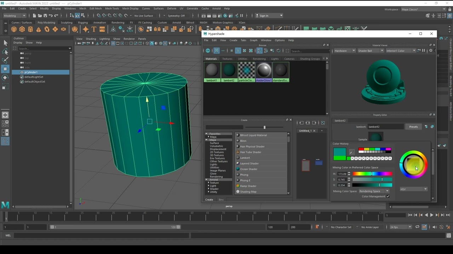This screenshot has height=254, width=453.
Task: Select the Select tool arrow in toolbox
Action: coord(5,43)
